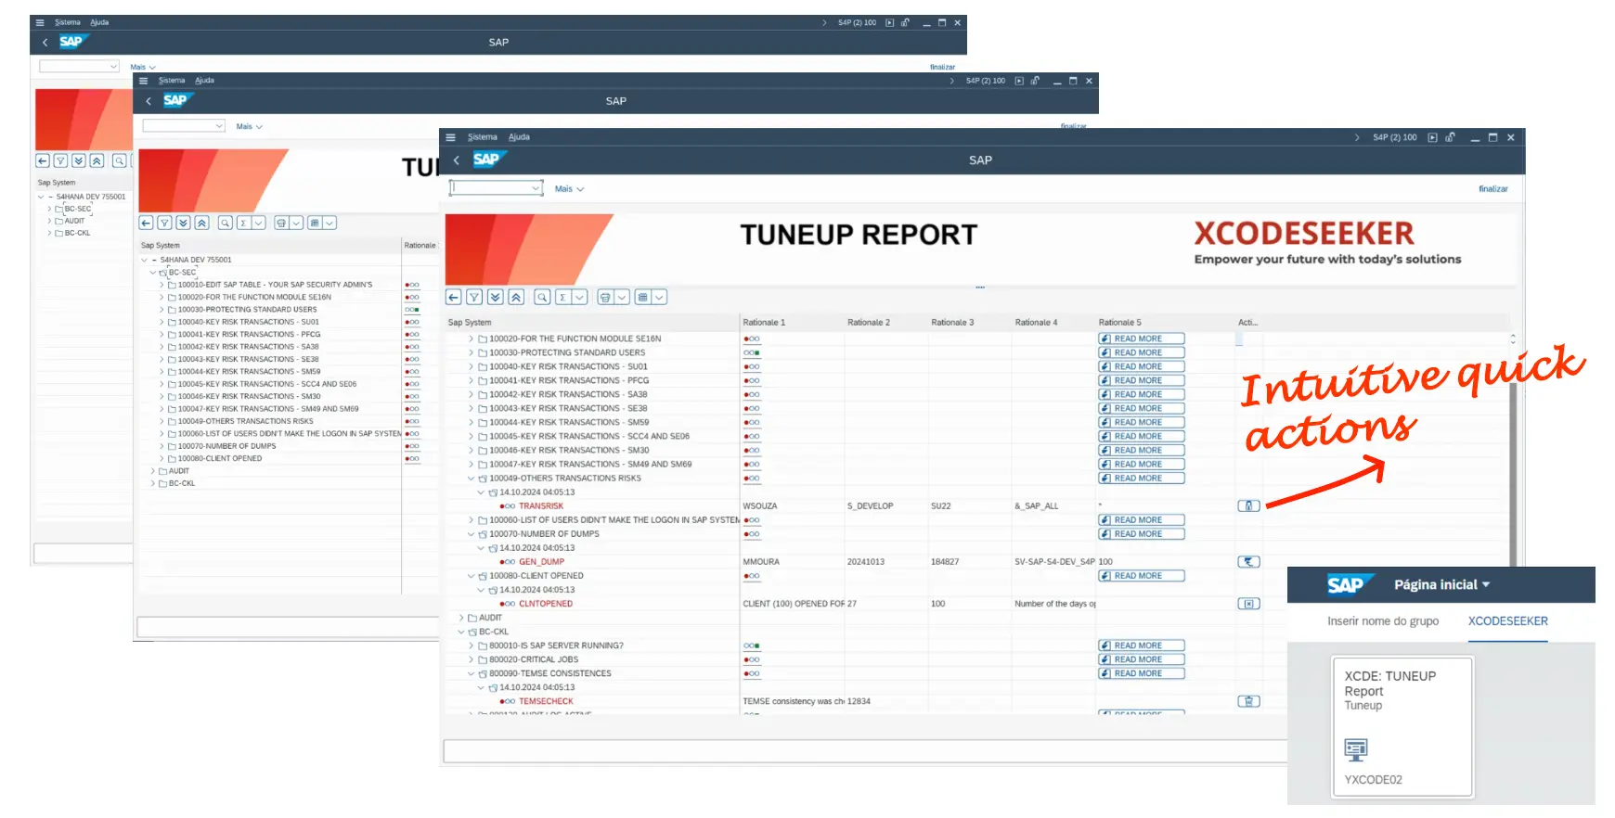
Task: Click the new session play icon in front window titlebar
Action: point(1432,137)
